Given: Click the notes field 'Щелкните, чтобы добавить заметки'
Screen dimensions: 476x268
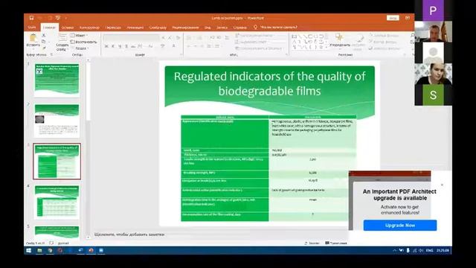Looking at the screenshot, I should pos(129,234).
